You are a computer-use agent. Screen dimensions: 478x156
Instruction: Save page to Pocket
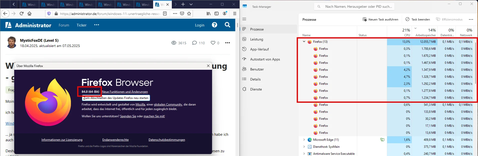[x=182, y=14]
